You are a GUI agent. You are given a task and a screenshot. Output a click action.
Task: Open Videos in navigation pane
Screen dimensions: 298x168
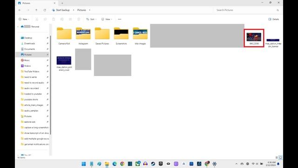click(27, 66)
